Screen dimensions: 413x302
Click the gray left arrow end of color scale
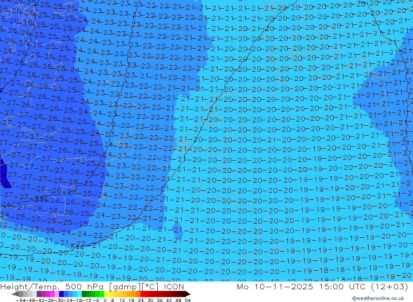(x=15, y=294)
